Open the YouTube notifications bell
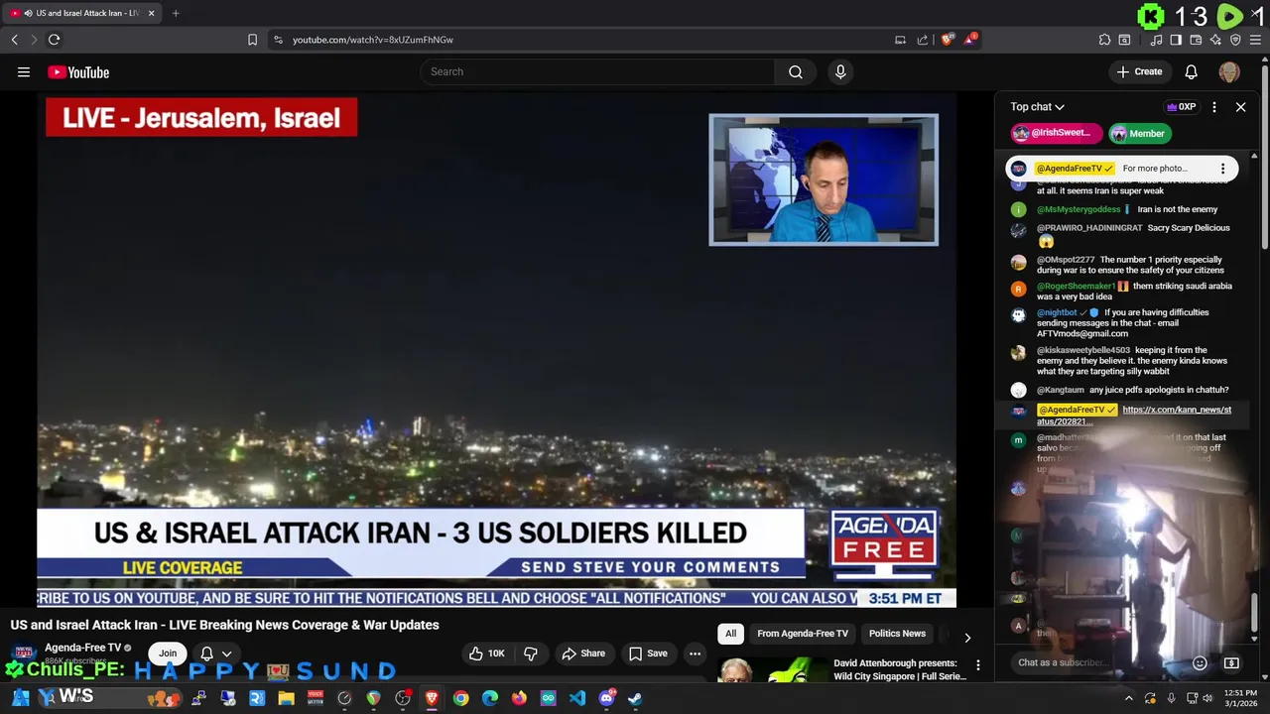Viewport: 1270px width, 714px height. 1191,71
